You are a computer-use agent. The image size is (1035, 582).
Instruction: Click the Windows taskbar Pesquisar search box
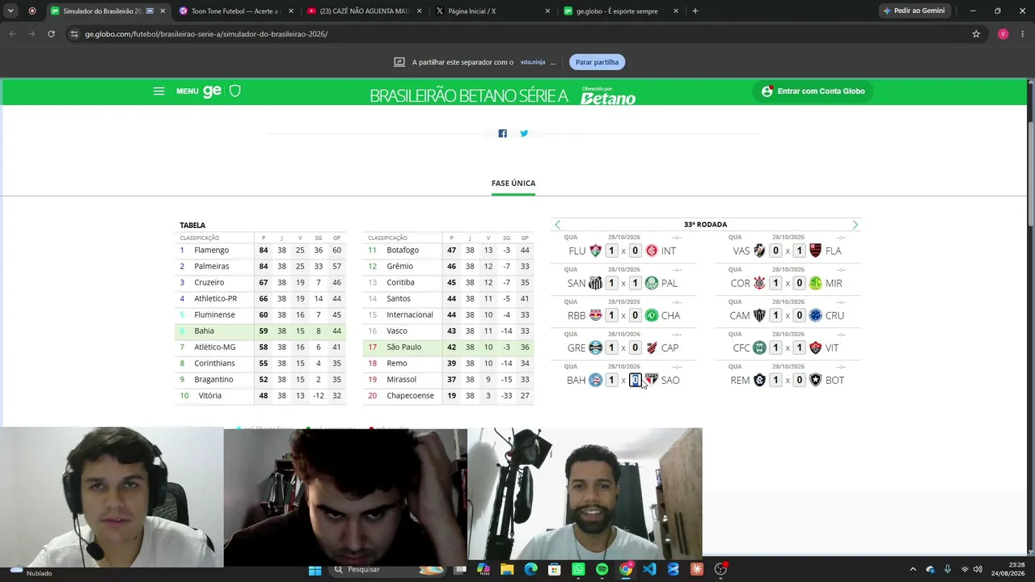[387, 569]
